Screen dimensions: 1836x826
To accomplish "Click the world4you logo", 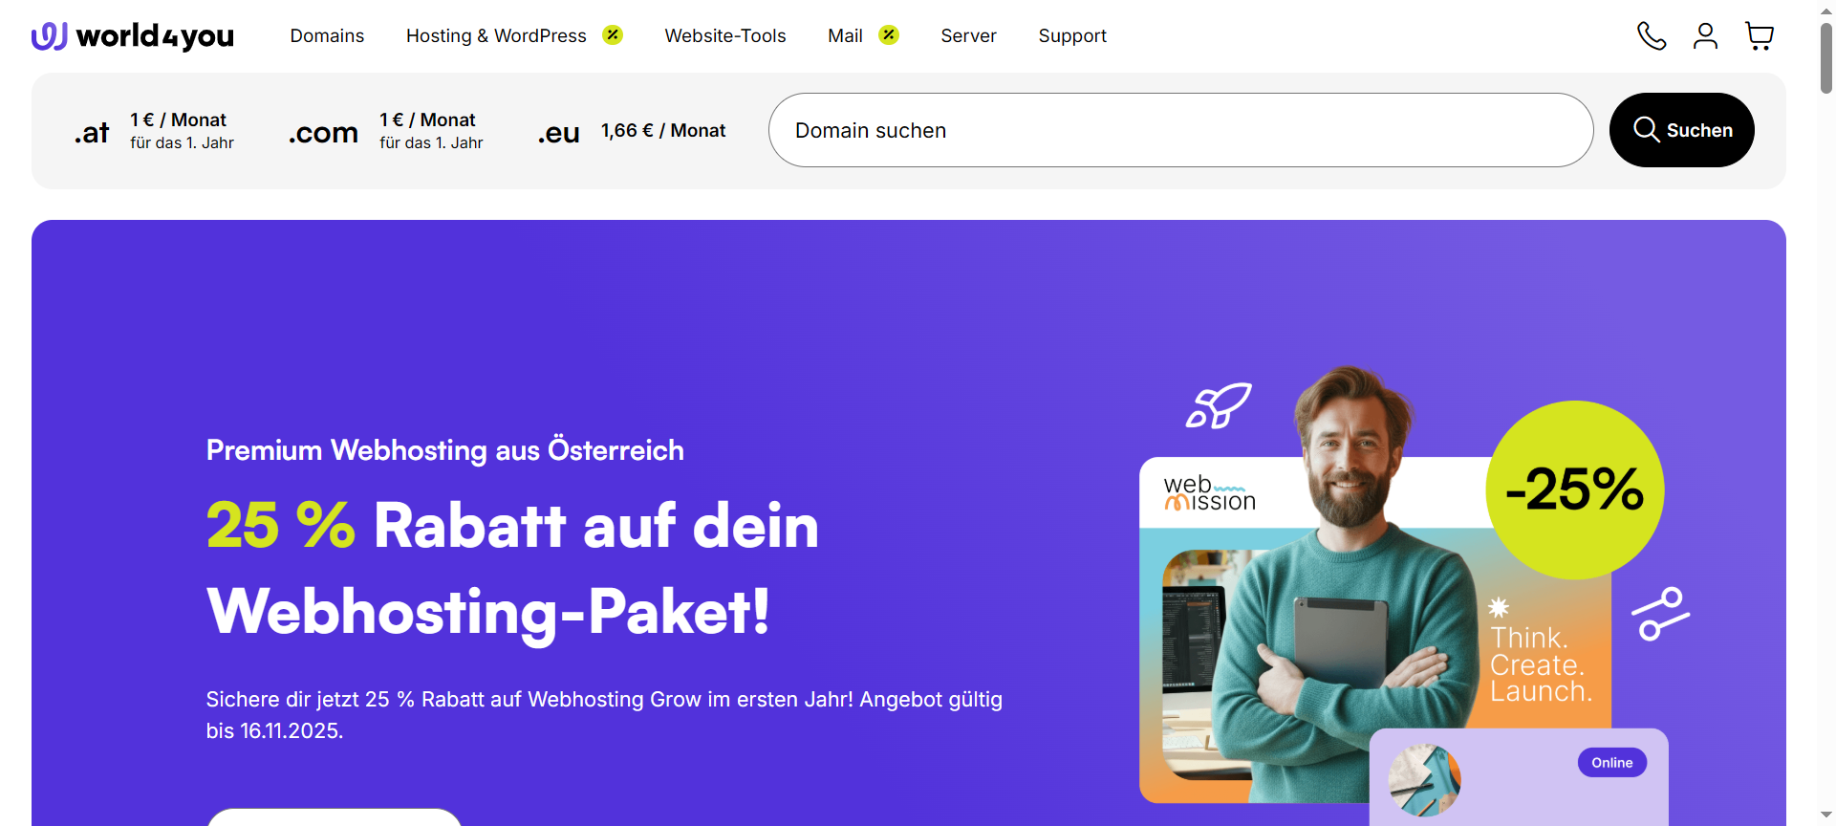I will pos(133,36).
